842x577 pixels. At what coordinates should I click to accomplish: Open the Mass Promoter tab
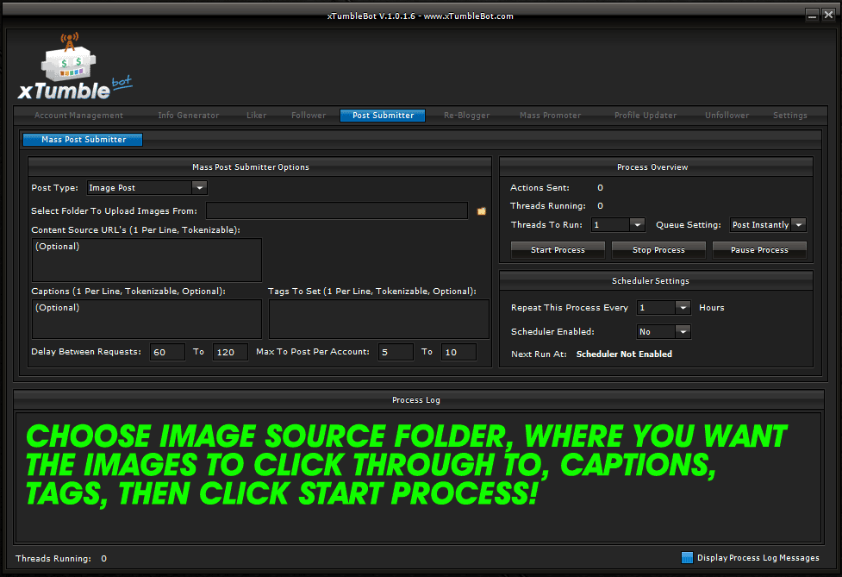click(550, 116)
